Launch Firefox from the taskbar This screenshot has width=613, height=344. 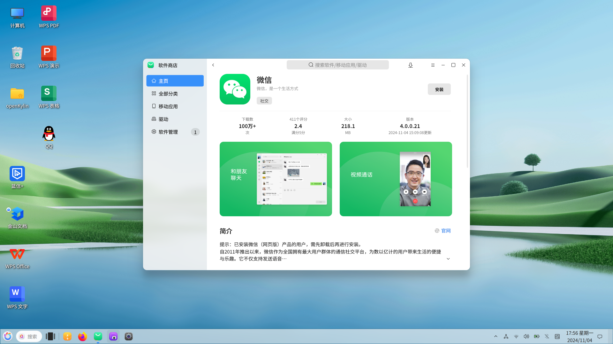tap(83, 336)
